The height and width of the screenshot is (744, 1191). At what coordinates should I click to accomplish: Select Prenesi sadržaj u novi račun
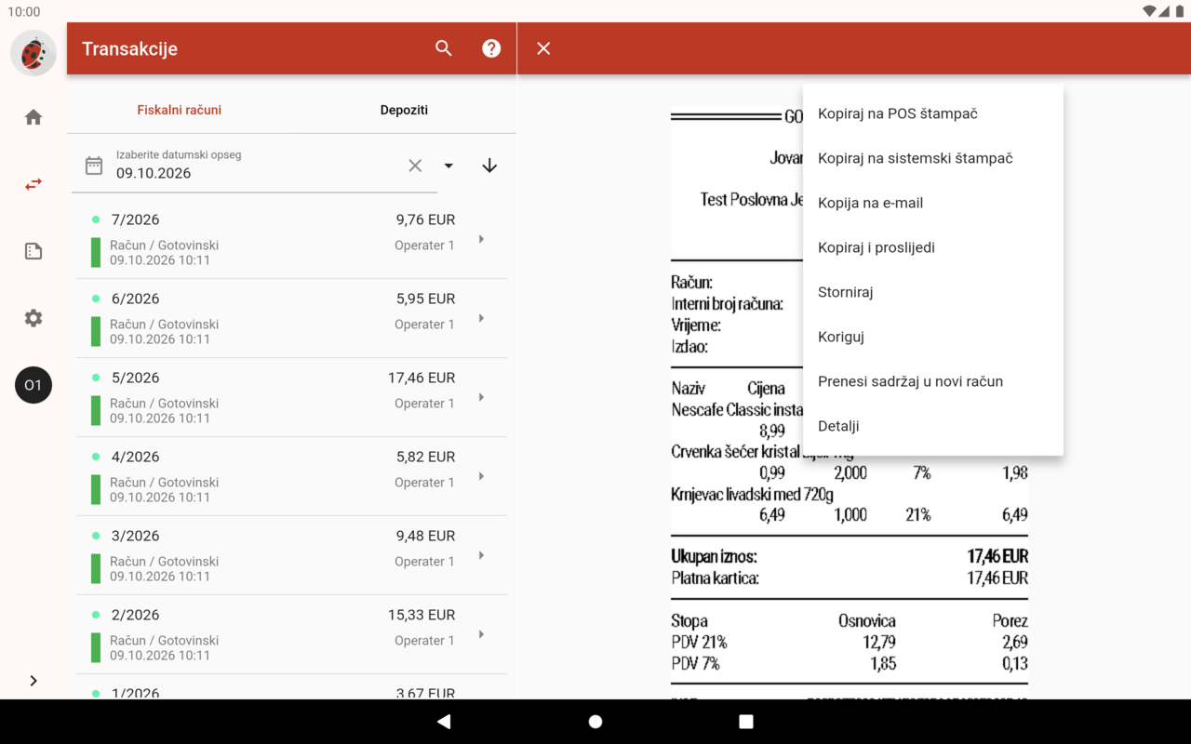tap(933, 381)
